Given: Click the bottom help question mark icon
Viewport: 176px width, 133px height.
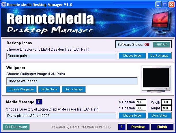Looking at the screenshot, I should 121,127.
